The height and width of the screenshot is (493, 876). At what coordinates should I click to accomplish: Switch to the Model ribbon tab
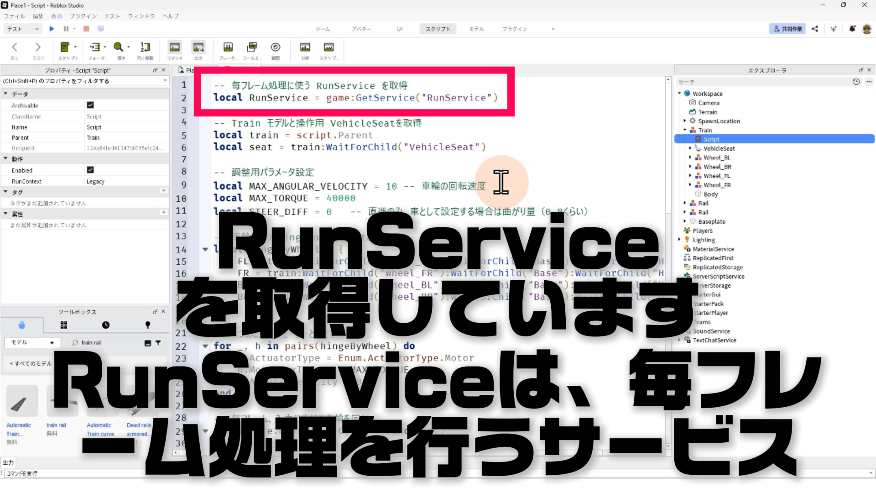coord(476,29)
